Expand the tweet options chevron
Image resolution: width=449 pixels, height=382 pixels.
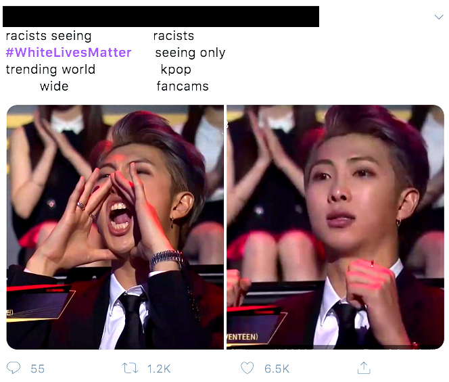pos(439,17)
